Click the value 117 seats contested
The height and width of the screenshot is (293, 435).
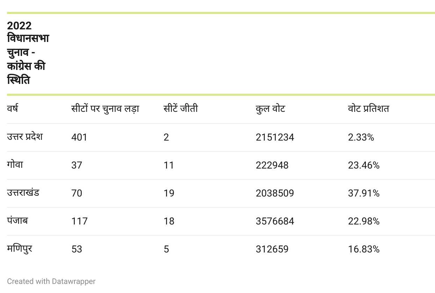point(79,221)
